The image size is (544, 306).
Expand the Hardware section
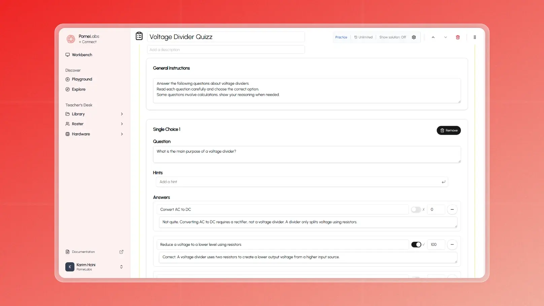[122, 134]
